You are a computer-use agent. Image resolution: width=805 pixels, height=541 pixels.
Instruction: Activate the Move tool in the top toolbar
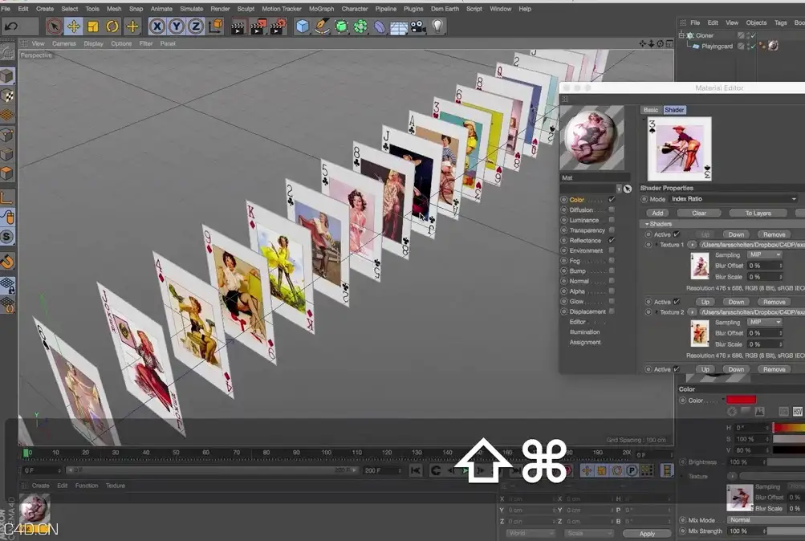pos(73,26)
